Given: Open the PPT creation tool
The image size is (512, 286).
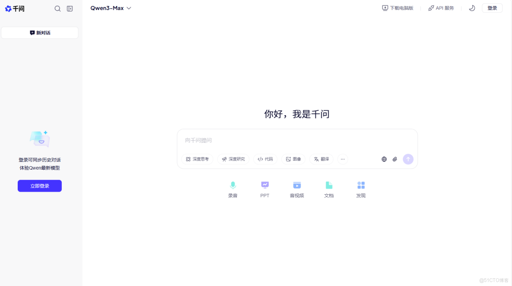Looking at the screenshot, I should coord(265,189).
